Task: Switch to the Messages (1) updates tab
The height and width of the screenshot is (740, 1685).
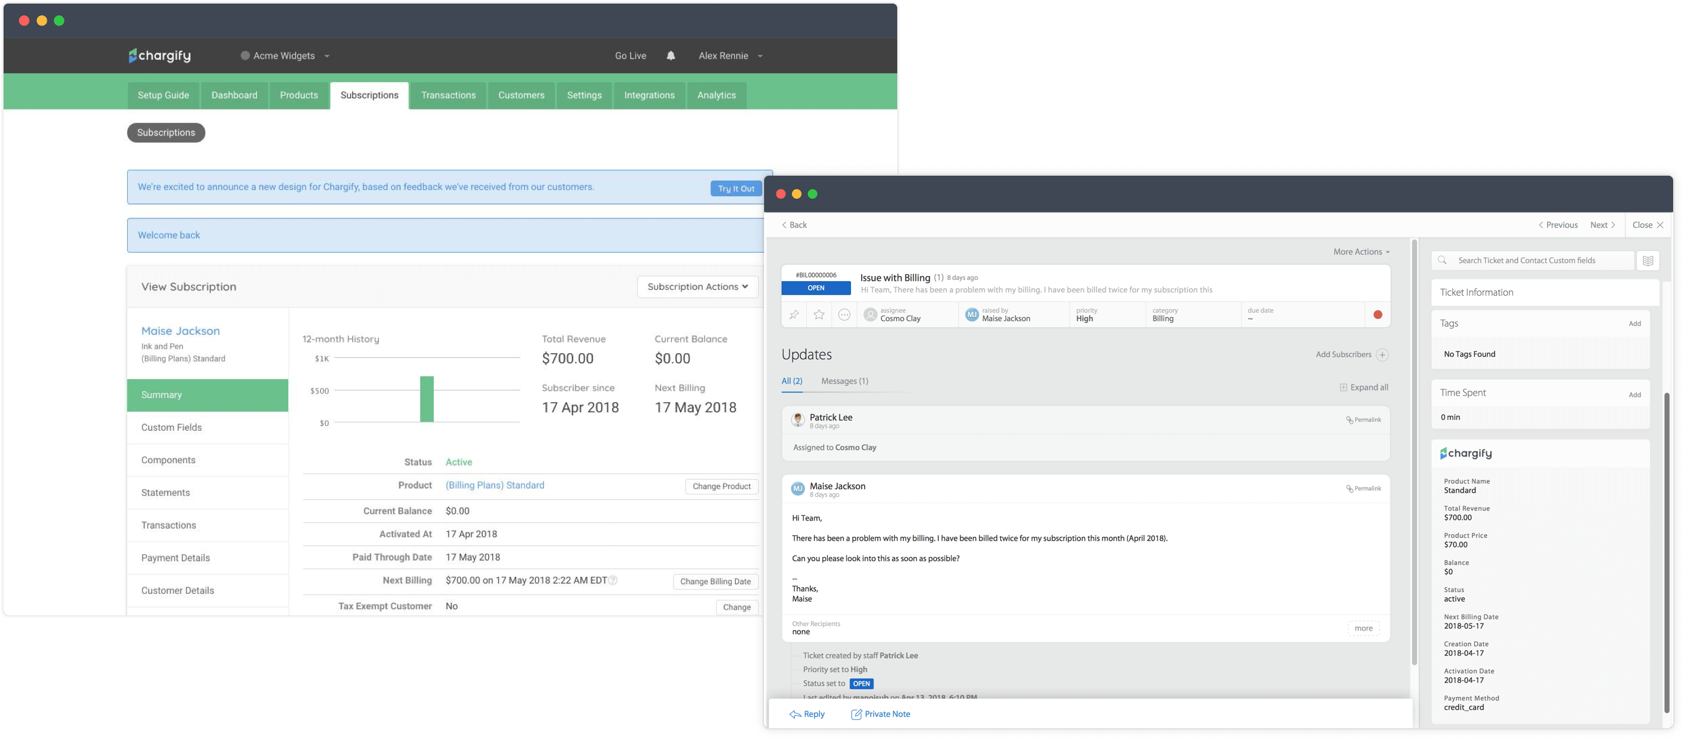Action: point(845,381)
